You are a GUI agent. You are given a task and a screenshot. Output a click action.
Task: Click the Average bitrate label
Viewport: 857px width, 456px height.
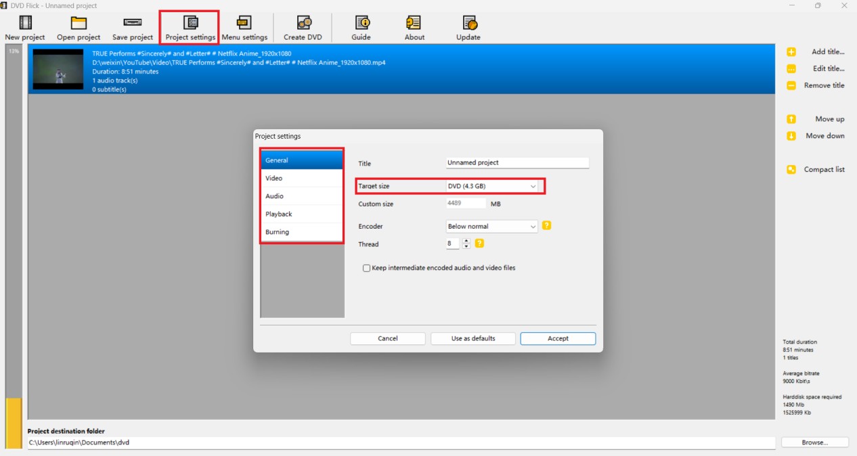pyautogui.click(x=802, y=373)
